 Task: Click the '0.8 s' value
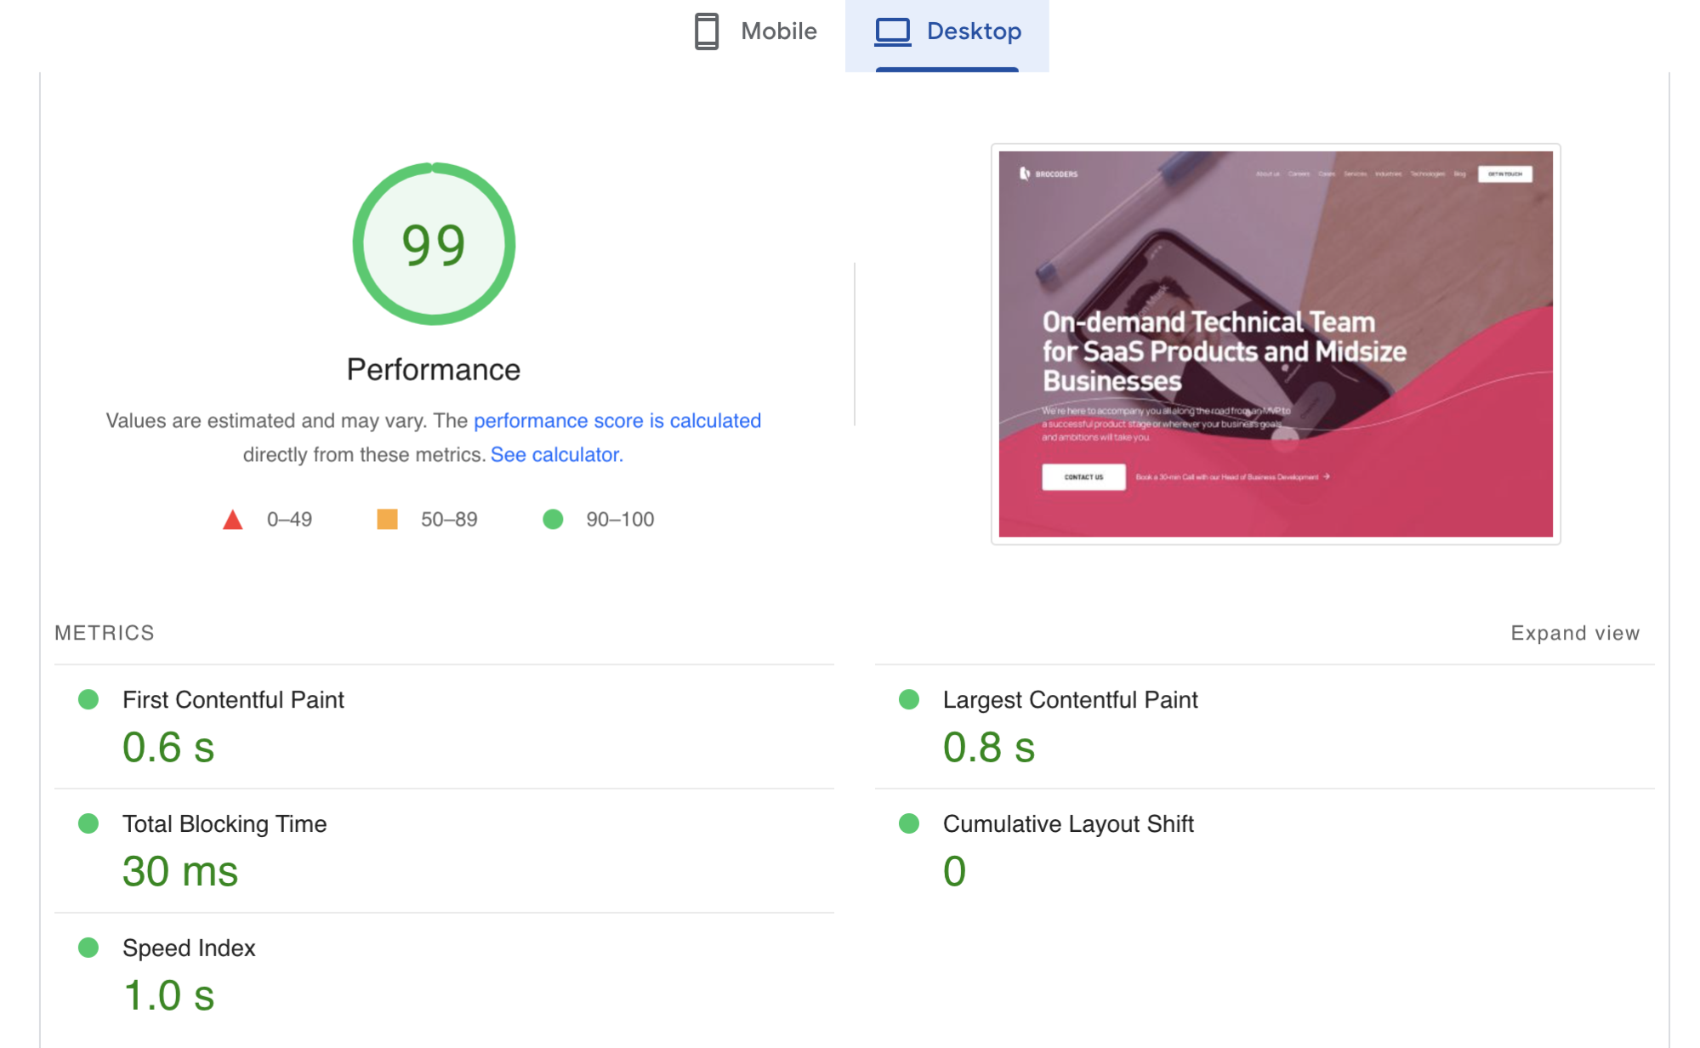pyautogui.click(x=989, y=747)
